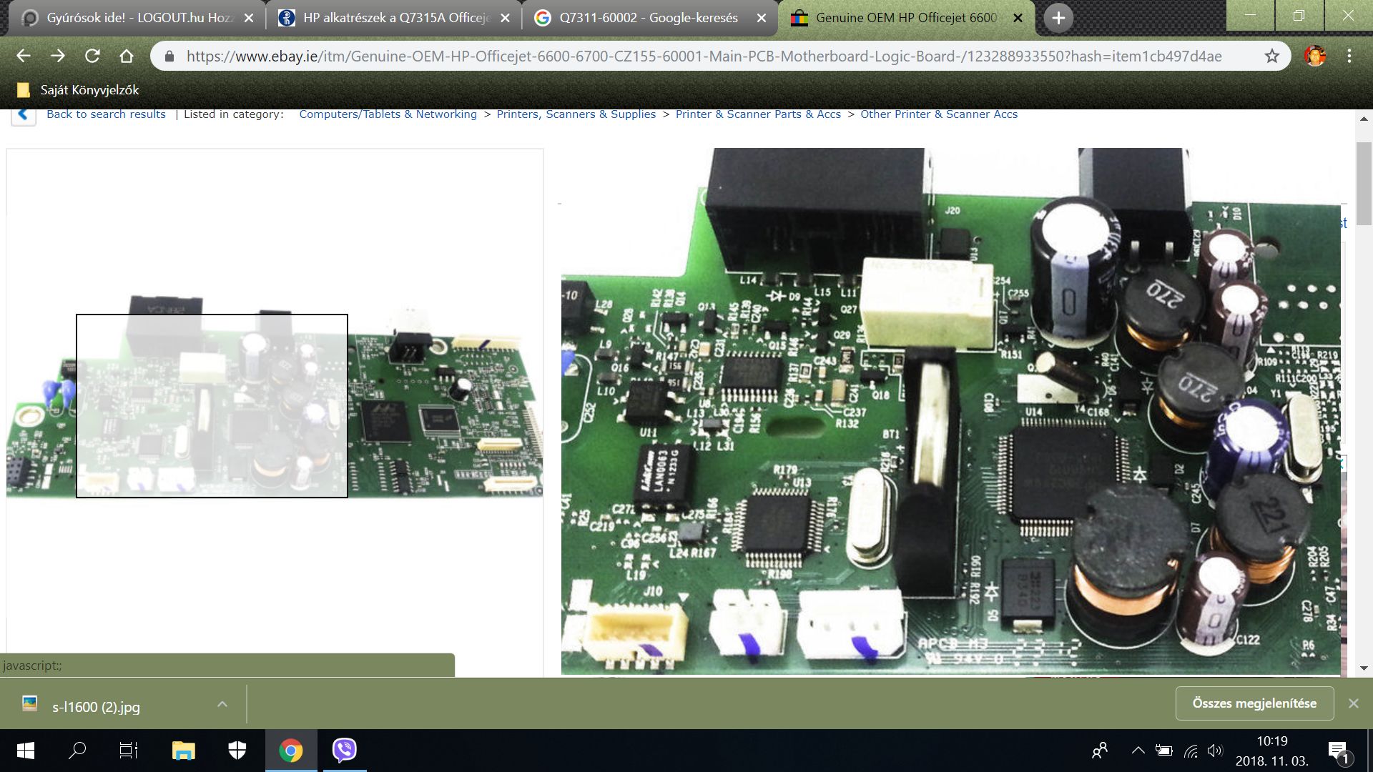1373x772 pixels.
Task: Expand options for s-l1600 (2).jpg download
Action: 222,705
